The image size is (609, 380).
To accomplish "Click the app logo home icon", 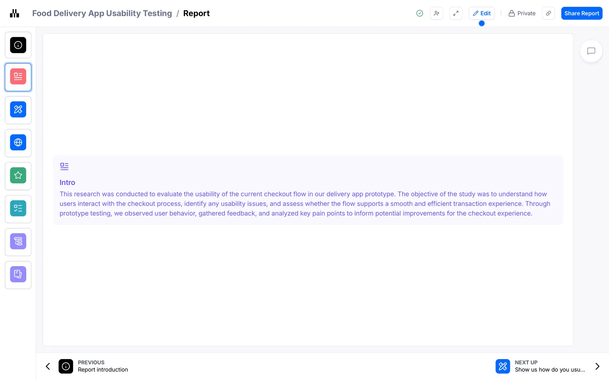I will [x=15, y=13].
